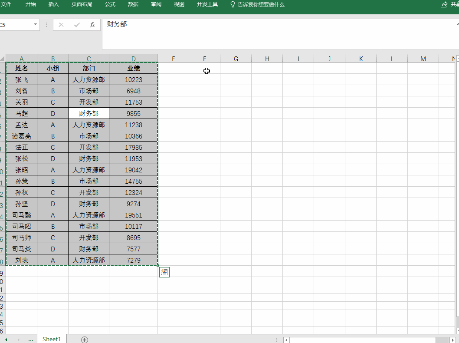Open the Paste Options icon below table
This screenshot has width=459, height=343.
(164, 272)
